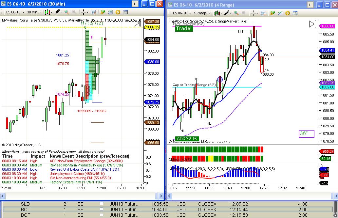Screen dimensions: 338x218
Task: Click 12:15:44 time cell in orders list
Action: click(x=239, y=210)
